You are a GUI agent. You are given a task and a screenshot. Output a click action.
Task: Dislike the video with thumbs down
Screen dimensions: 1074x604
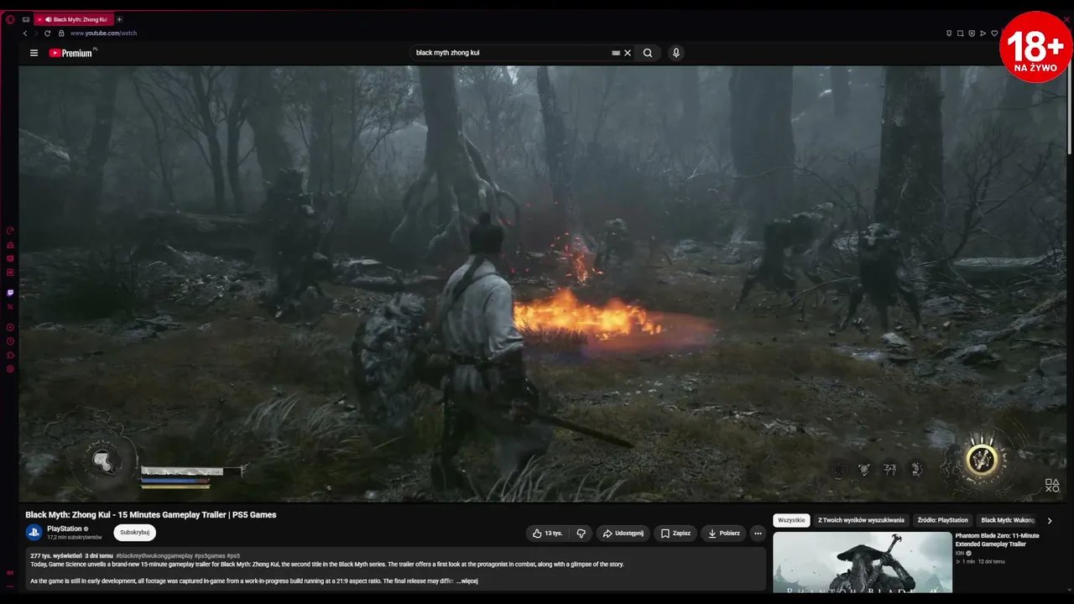(x=581, y=534)
